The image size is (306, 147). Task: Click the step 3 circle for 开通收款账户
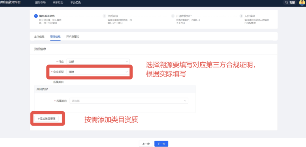coord(173,16)
